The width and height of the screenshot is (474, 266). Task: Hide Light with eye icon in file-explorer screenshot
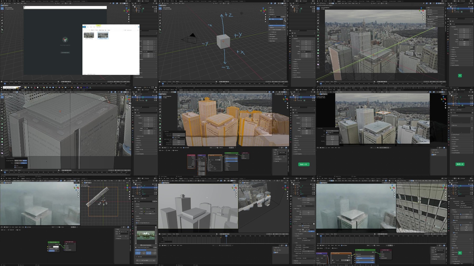click(155, 12)
